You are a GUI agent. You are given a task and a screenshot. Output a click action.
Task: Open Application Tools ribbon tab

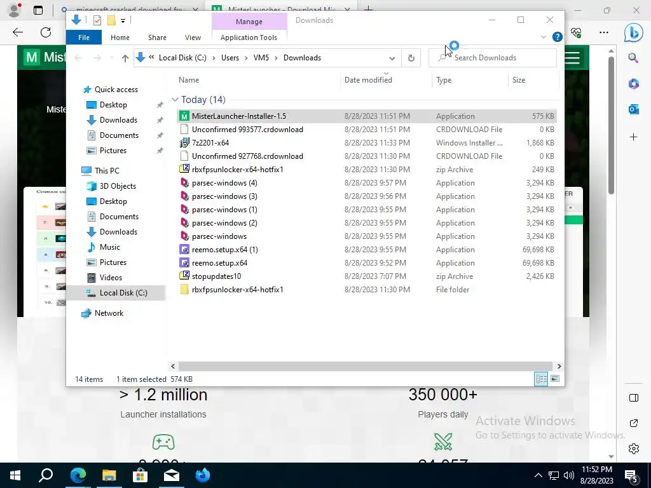[x=249, y=37]
